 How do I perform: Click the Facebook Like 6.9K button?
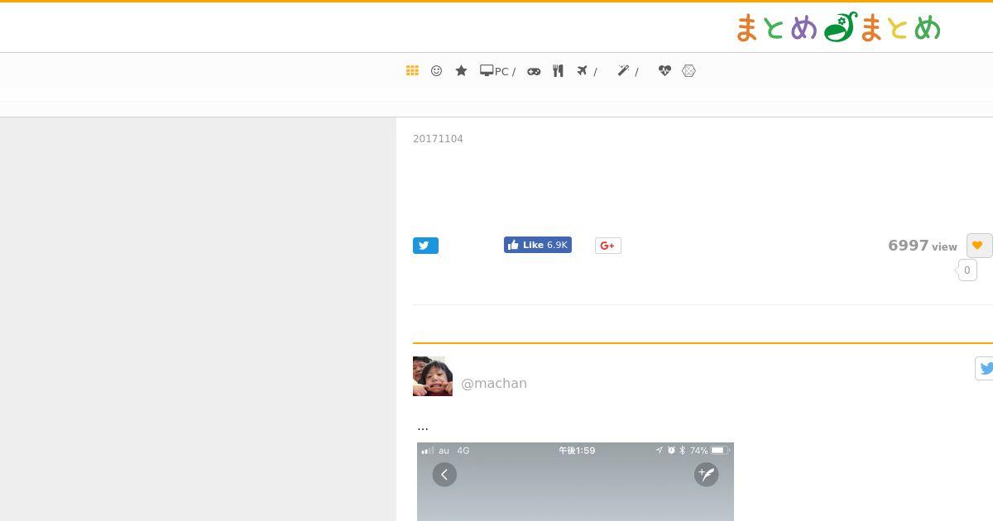pos(538,245)
